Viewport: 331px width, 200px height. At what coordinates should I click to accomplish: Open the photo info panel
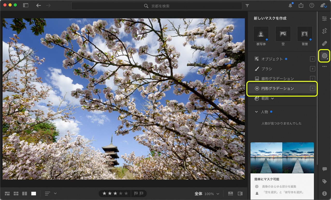tap(324, 193)
